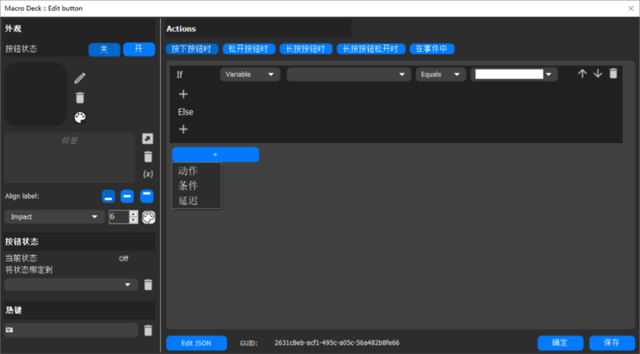
Task: Open the Variable condition type dropdown
Action: pos(250,75)
